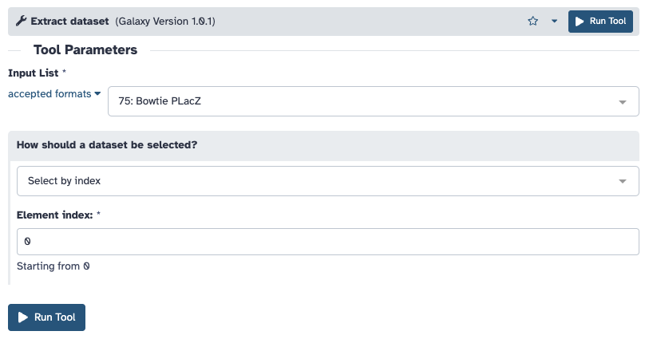Click the arrow in Select by index box
This screenshot has height=339, width=649.
(x=623, y=182)
